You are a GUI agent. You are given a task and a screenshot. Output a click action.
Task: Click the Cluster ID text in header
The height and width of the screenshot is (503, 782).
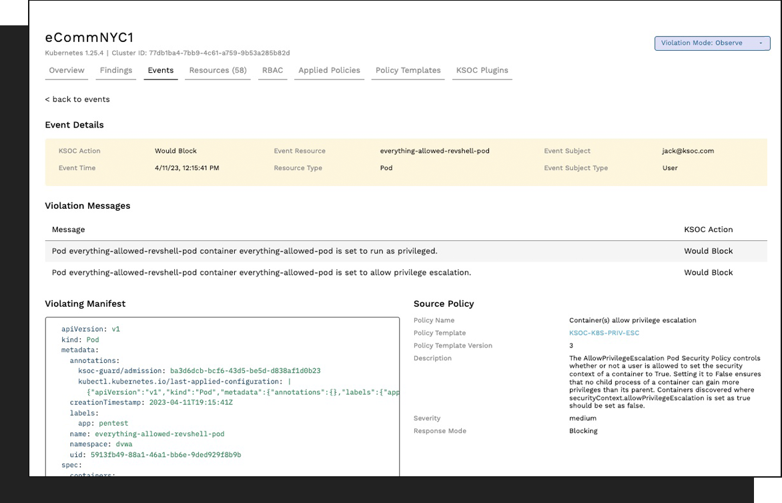click(x=200, y=53)
